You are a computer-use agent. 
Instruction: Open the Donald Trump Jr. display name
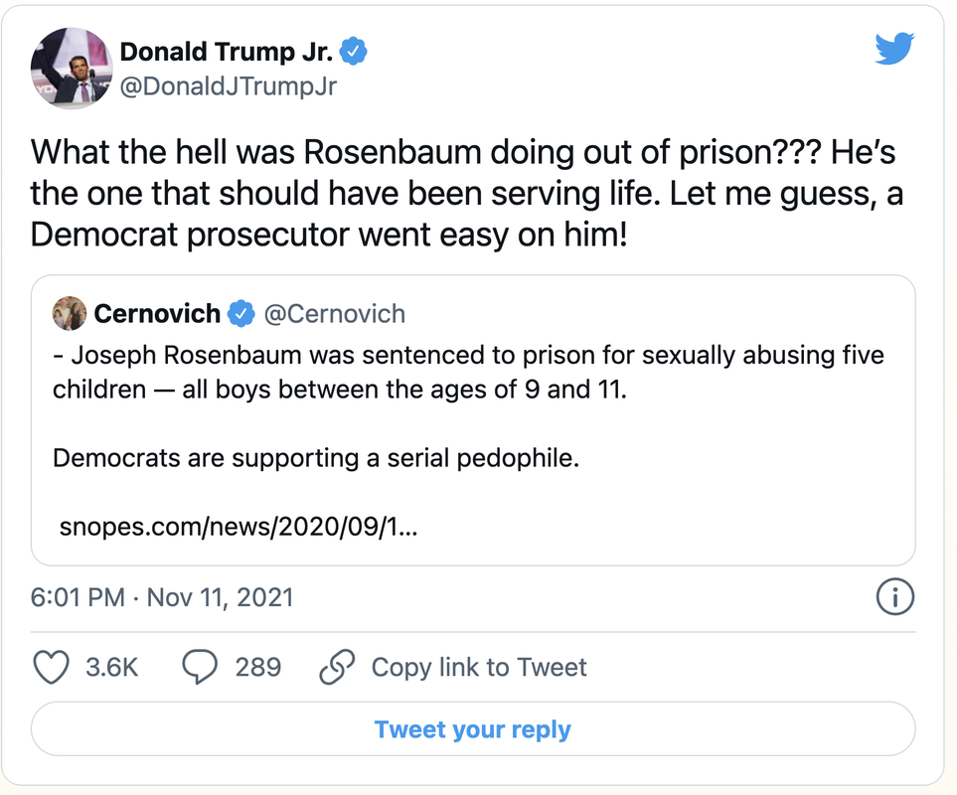click(226, 52)
